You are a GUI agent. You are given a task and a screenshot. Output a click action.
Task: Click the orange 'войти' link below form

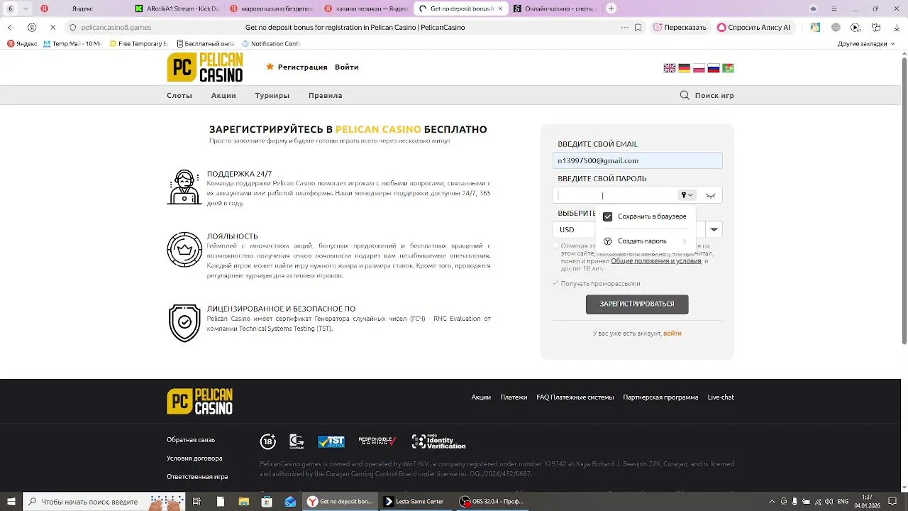(672, 334)
